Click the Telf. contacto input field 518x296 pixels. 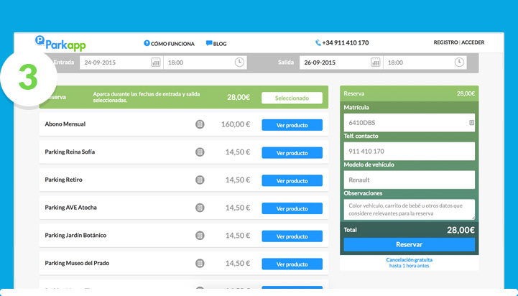coord(409,152)
